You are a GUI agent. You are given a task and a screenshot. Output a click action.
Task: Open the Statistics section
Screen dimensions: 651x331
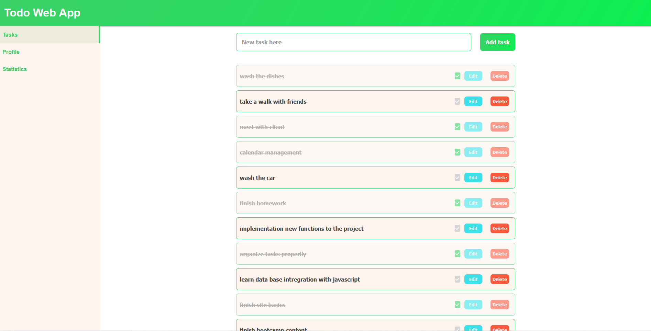pyautogui.click(x=14, y=69)
